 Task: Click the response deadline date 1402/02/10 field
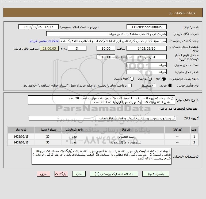(x=147, y=48)
